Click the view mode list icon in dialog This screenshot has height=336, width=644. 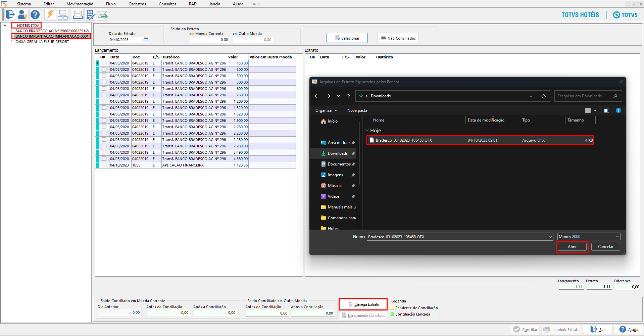click(588, 110)
